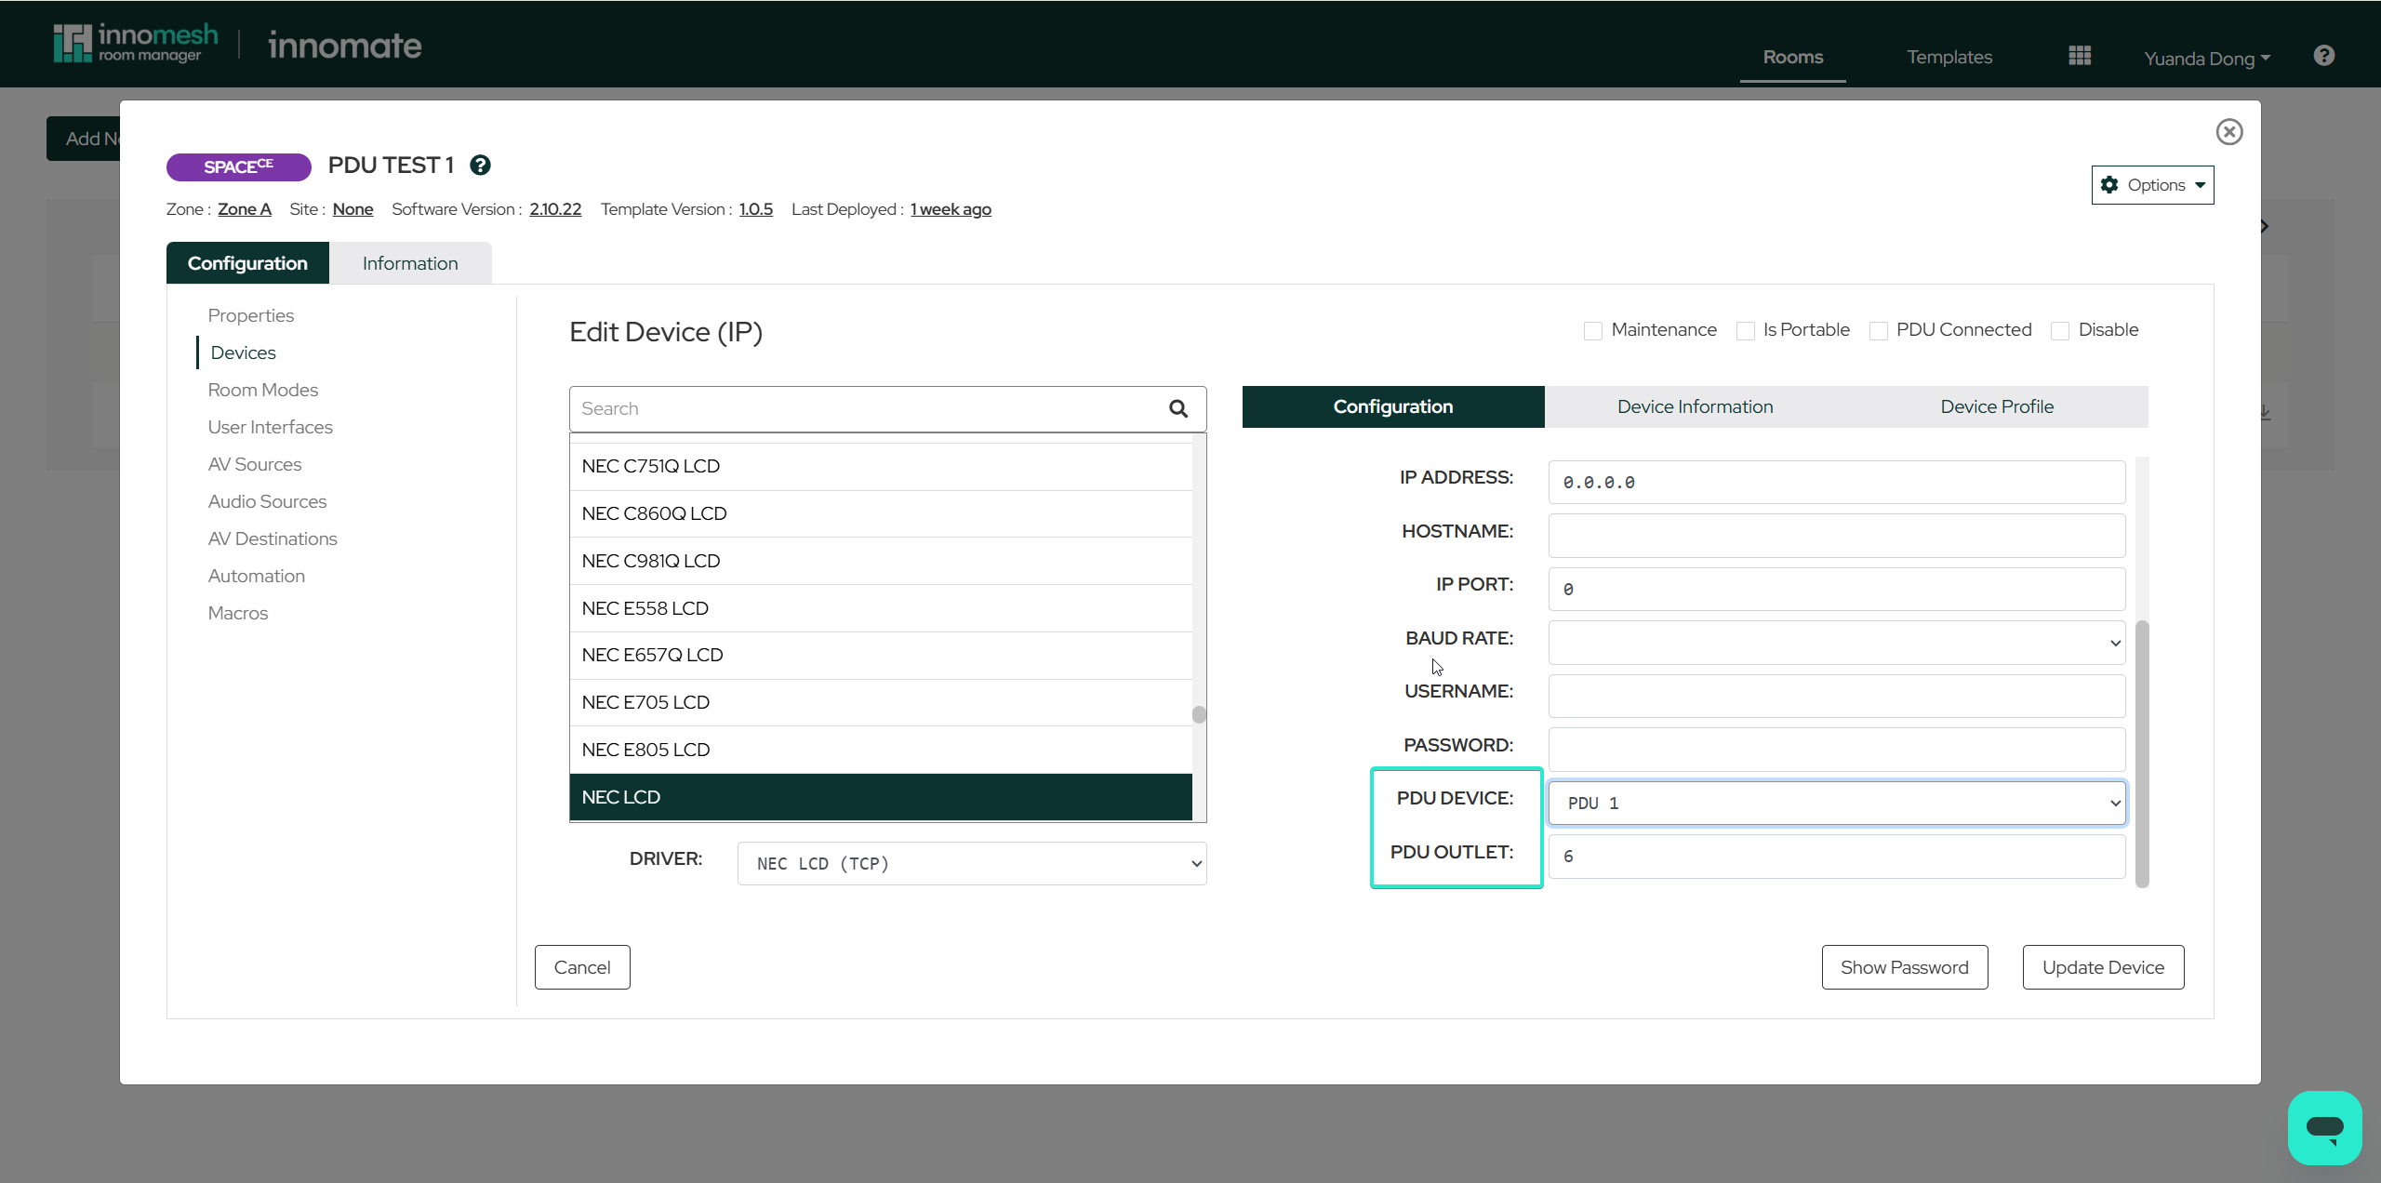
Task: Click the search magnifier icon
Action: 1178,408
